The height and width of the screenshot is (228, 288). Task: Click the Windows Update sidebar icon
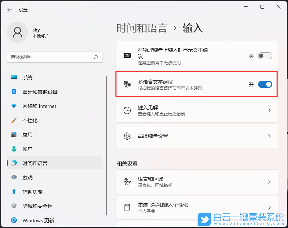point(13,220)
